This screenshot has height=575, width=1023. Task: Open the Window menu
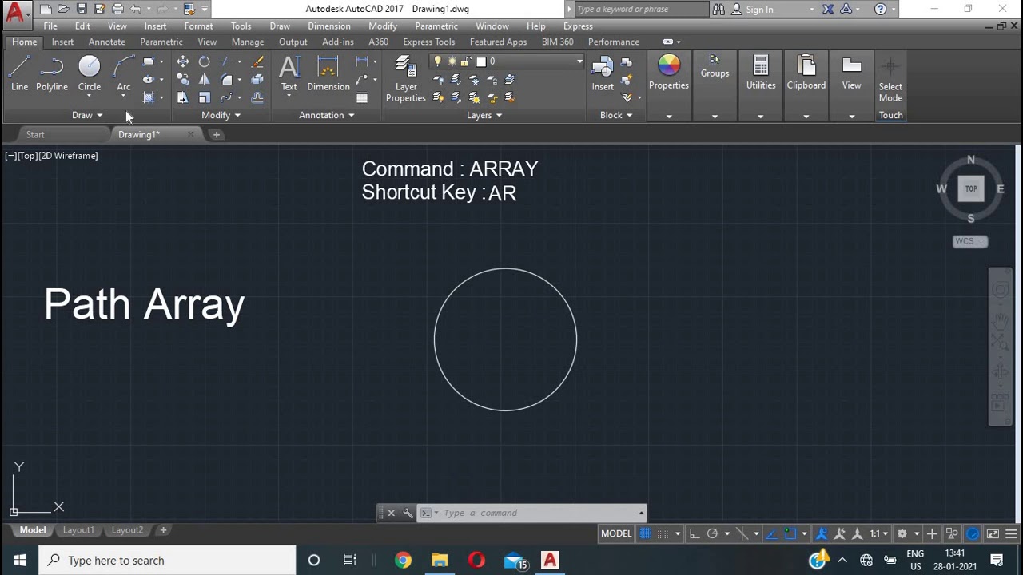(492, 26)
